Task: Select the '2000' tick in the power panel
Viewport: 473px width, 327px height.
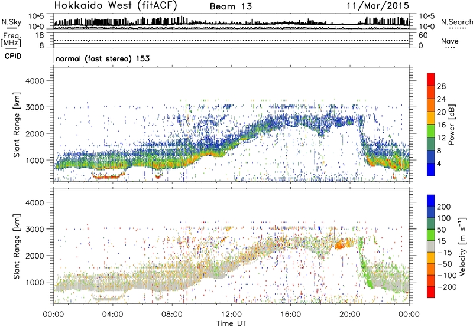Action: [x=35, y=133]
